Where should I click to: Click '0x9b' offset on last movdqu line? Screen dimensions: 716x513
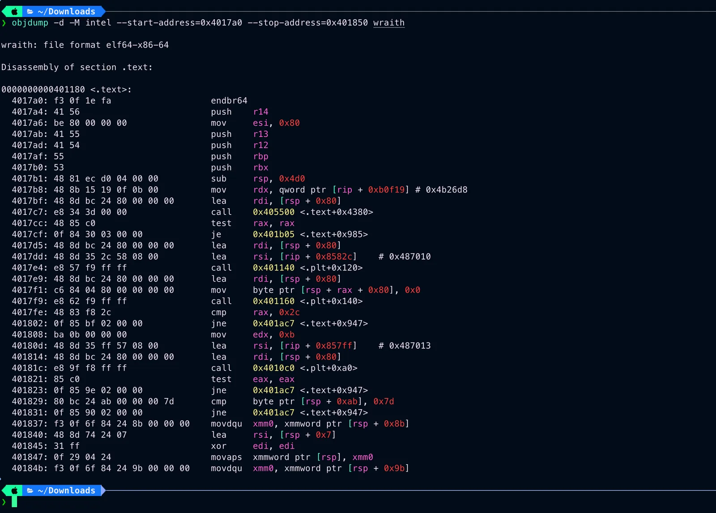click(394, 468)
